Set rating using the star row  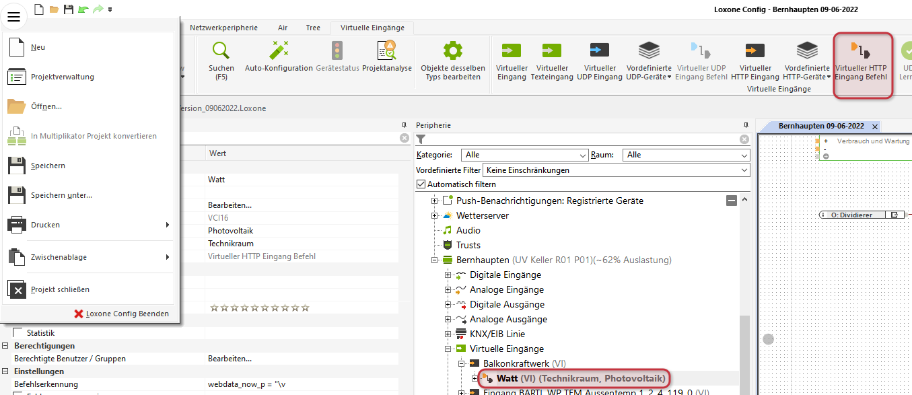point(260,308)
